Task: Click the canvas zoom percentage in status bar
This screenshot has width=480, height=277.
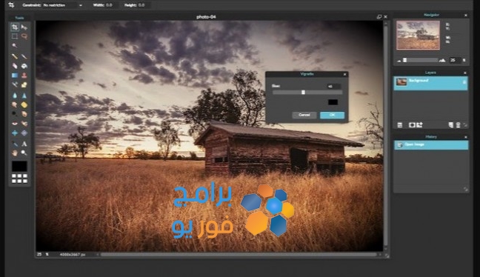Action: (39, 254)
